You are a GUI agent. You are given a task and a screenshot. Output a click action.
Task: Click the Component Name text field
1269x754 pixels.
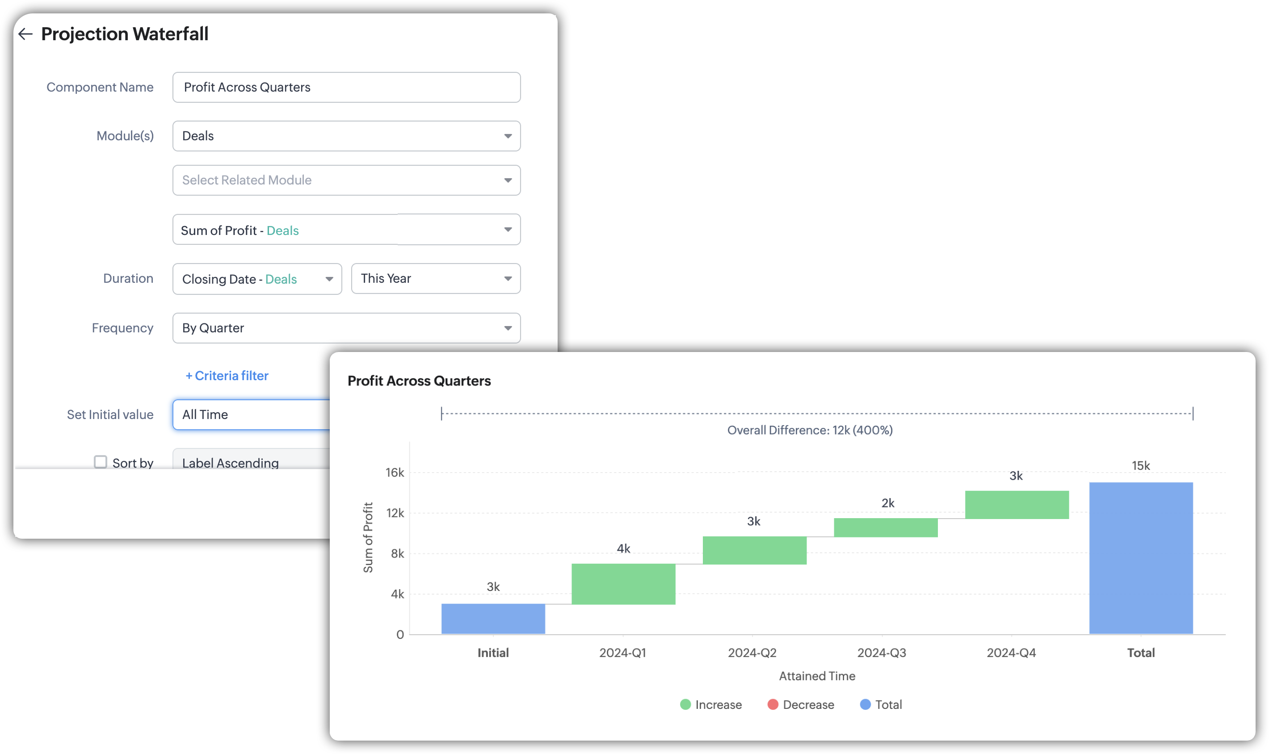point(346,88)
